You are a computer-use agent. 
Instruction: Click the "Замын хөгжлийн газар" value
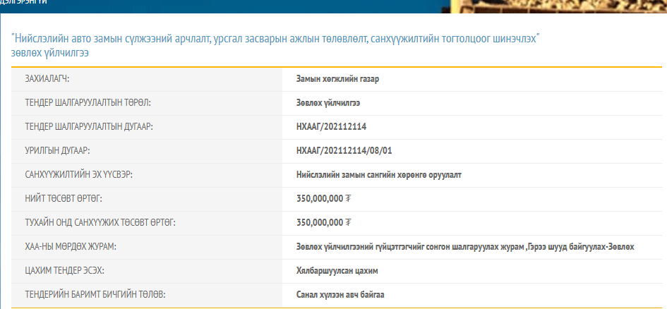(x=337, y=79)
